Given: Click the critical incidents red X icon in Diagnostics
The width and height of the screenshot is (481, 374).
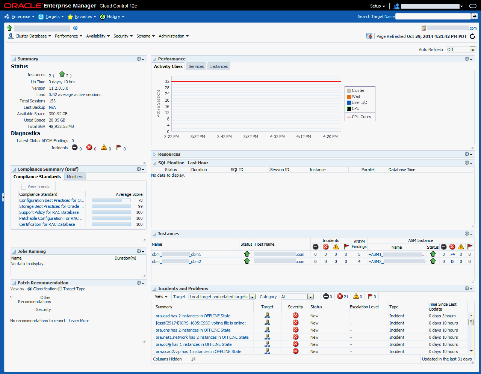Looking at the screenshot, I should pyautogui.click(x=89, y=147).
